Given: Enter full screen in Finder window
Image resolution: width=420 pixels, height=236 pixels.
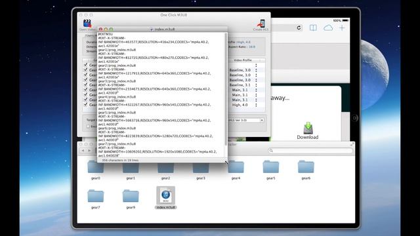Looking at the screenshot, I should tap(352, 144).
